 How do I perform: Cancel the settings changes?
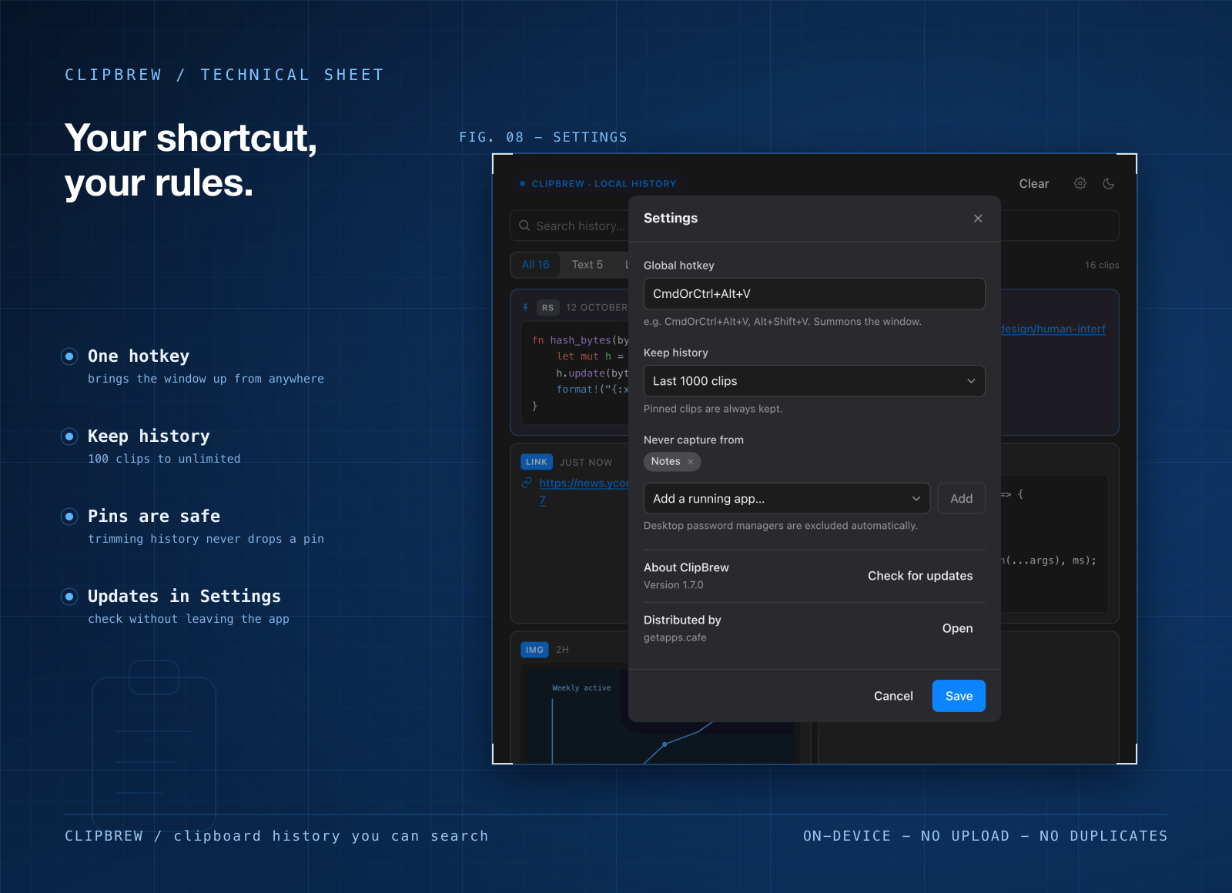click(893, 696)
